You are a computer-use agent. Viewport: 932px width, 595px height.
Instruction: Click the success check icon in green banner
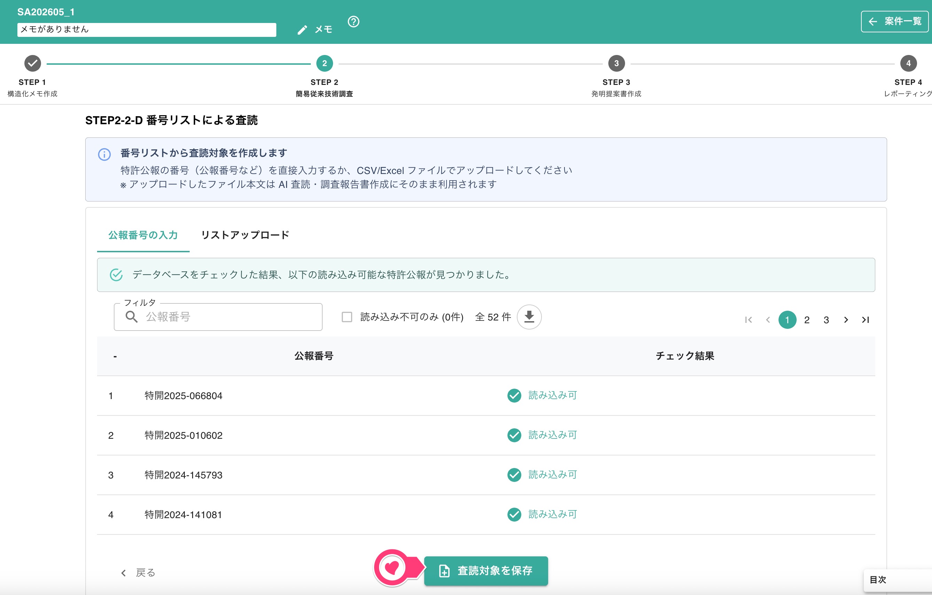116,275
